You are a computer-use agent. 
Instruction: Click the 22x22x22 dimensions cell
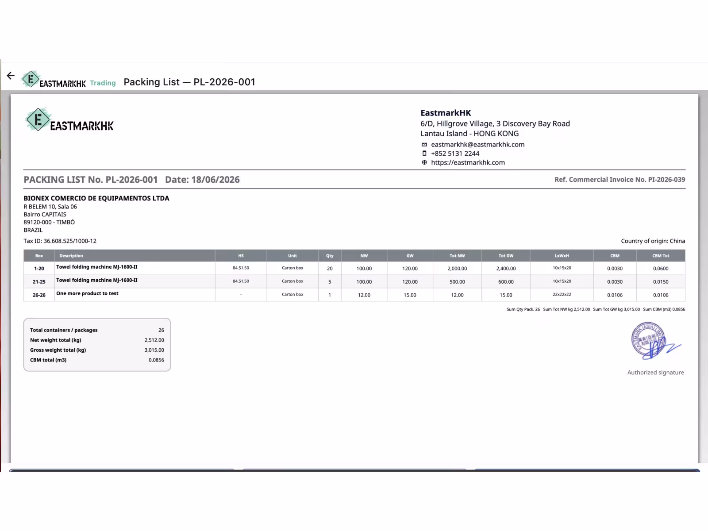point(562,295)
